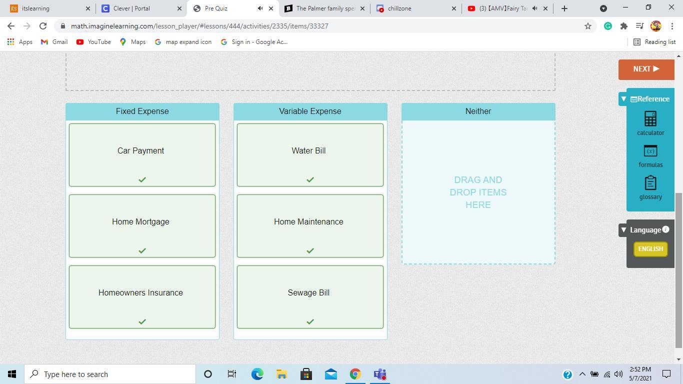This screenshot has height=384, width=683.
Task: Open the Extensions puzzle menu
Action: (624, 26)
